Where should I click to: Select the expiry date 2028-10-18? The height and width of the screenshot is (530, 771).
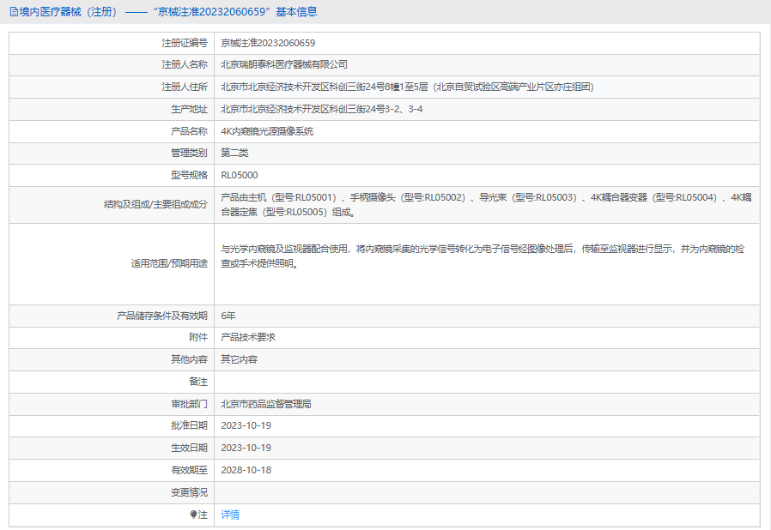pyautogui.click(x=246, y=471)
